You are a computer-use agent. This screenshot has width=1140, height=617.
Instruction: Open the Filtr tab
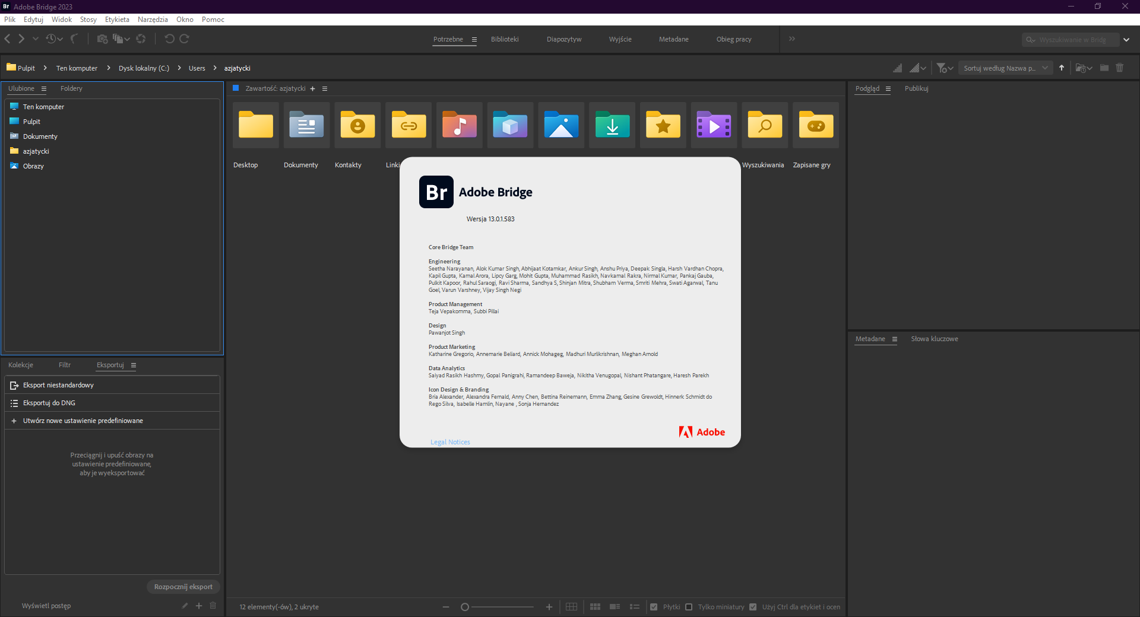point(65,365)
